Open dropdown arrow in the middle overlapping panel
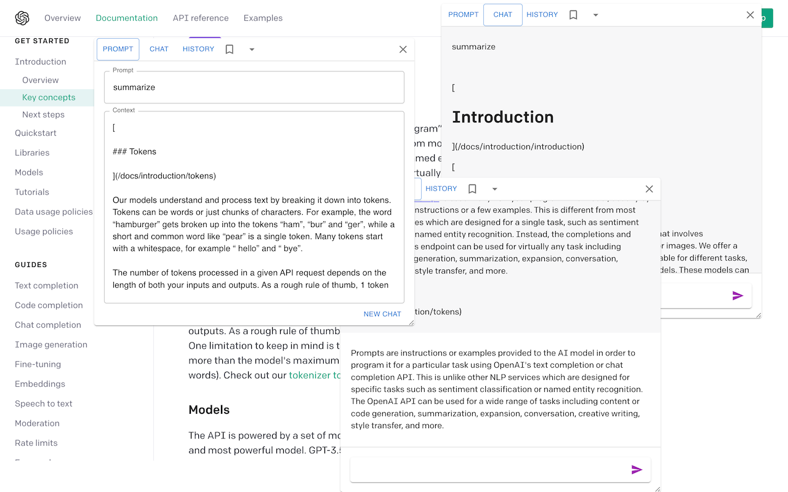This screenshot has height=492, width=788. pos(494,189)
